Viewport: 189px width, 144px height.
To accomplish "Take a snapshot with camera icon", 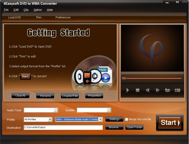I will pyautogui.click(x=177, y=90).
